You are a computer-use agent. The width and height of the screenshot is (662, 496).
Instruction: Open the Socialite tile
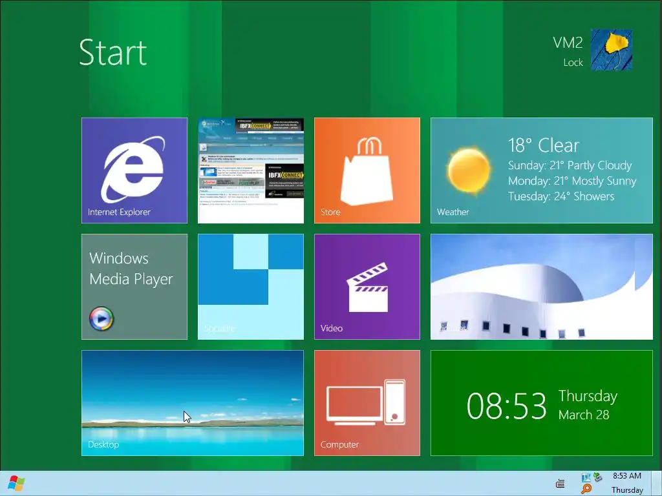click(x=251, y=287)
